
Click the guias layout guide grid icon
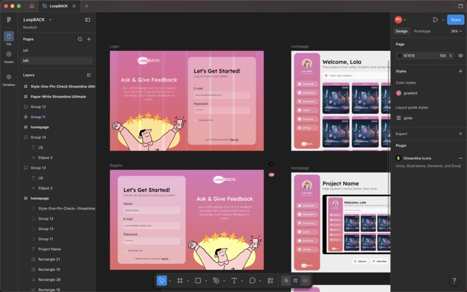coord(399,118)
